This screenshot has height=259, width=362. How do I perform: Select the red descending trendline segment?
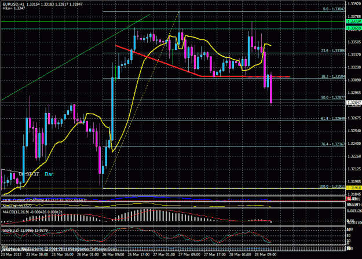[158, 61]
